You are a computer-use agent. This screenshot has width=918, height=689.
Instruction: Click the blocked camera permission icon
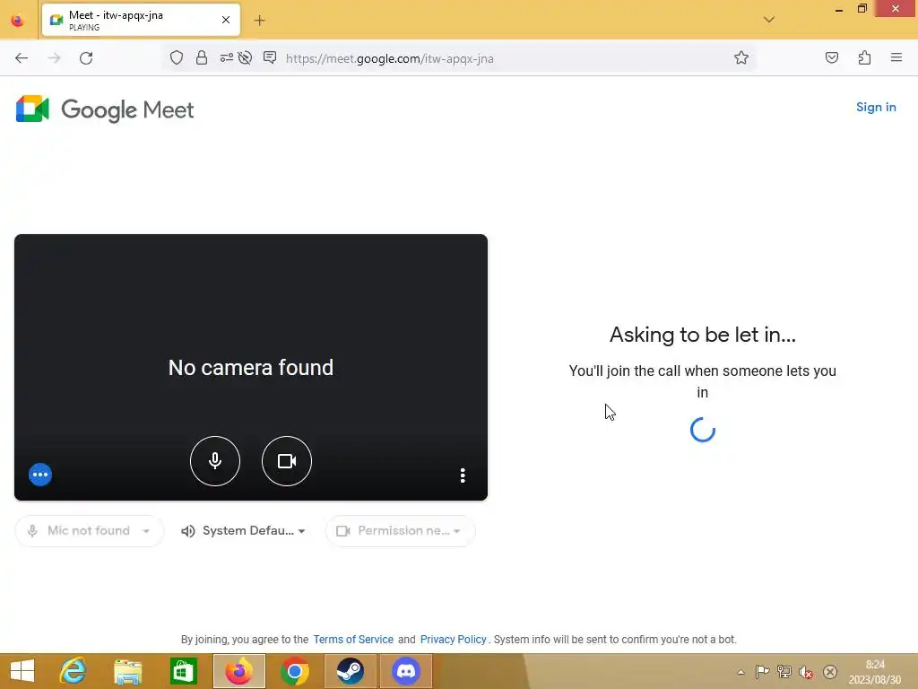[x=245, y=57]
